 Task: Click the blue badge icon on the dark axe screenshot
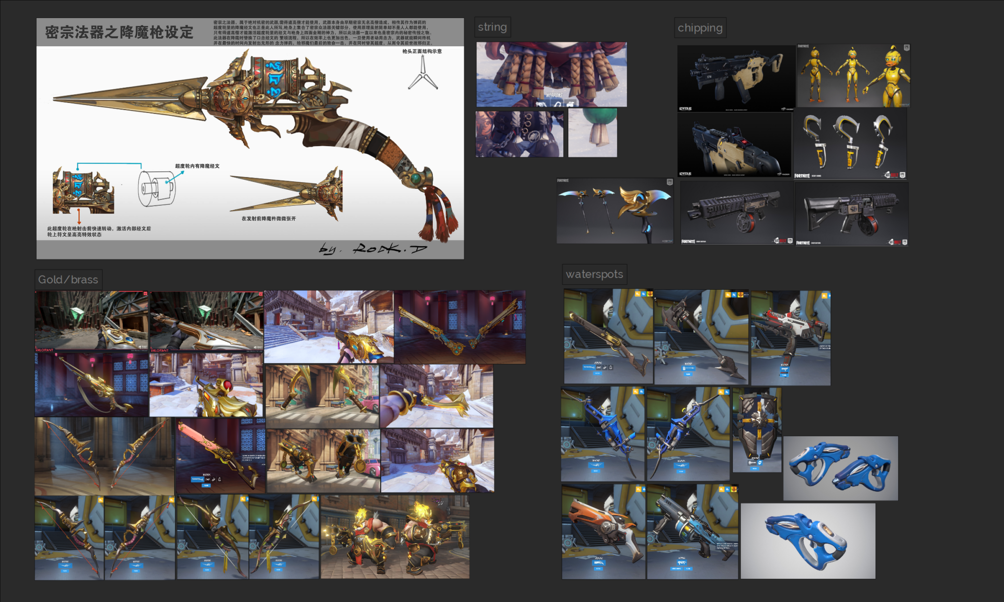coord(733,295)
